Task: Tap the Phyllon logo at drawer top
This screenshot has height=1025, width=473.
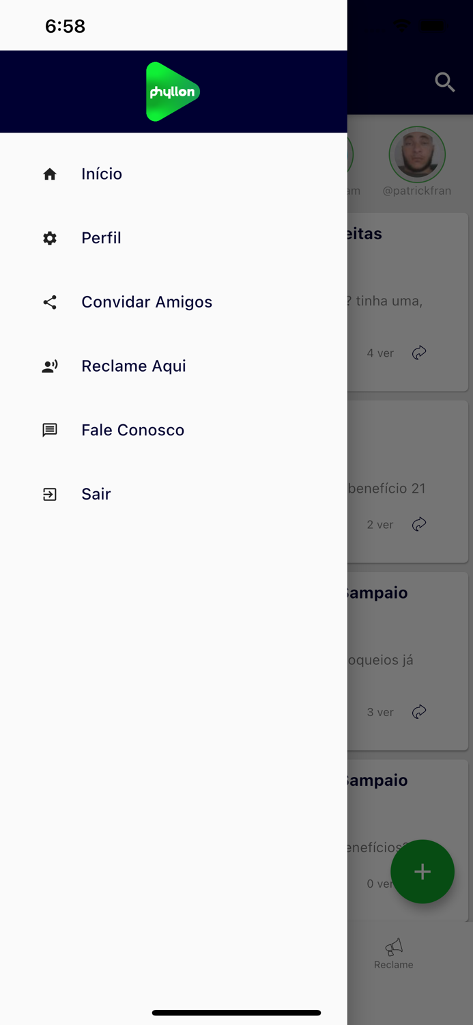Action: 173,91
